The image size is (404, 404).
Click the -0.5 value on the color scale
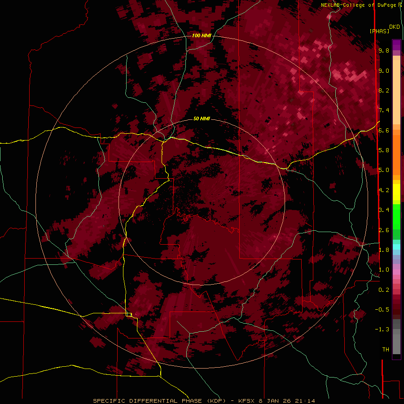coord(382,310)
